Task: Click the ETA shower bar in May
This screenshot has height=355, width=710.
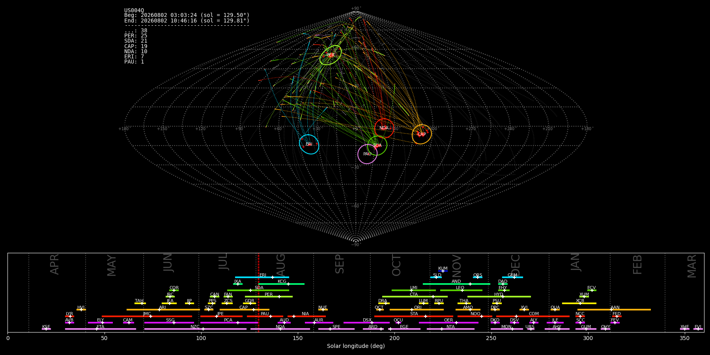Action: 101,329
